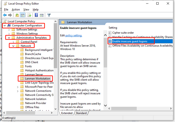The height and width of the screenshot is (122, 175).
Task: Expand the Windows Settings node
Action: [9, 34]
